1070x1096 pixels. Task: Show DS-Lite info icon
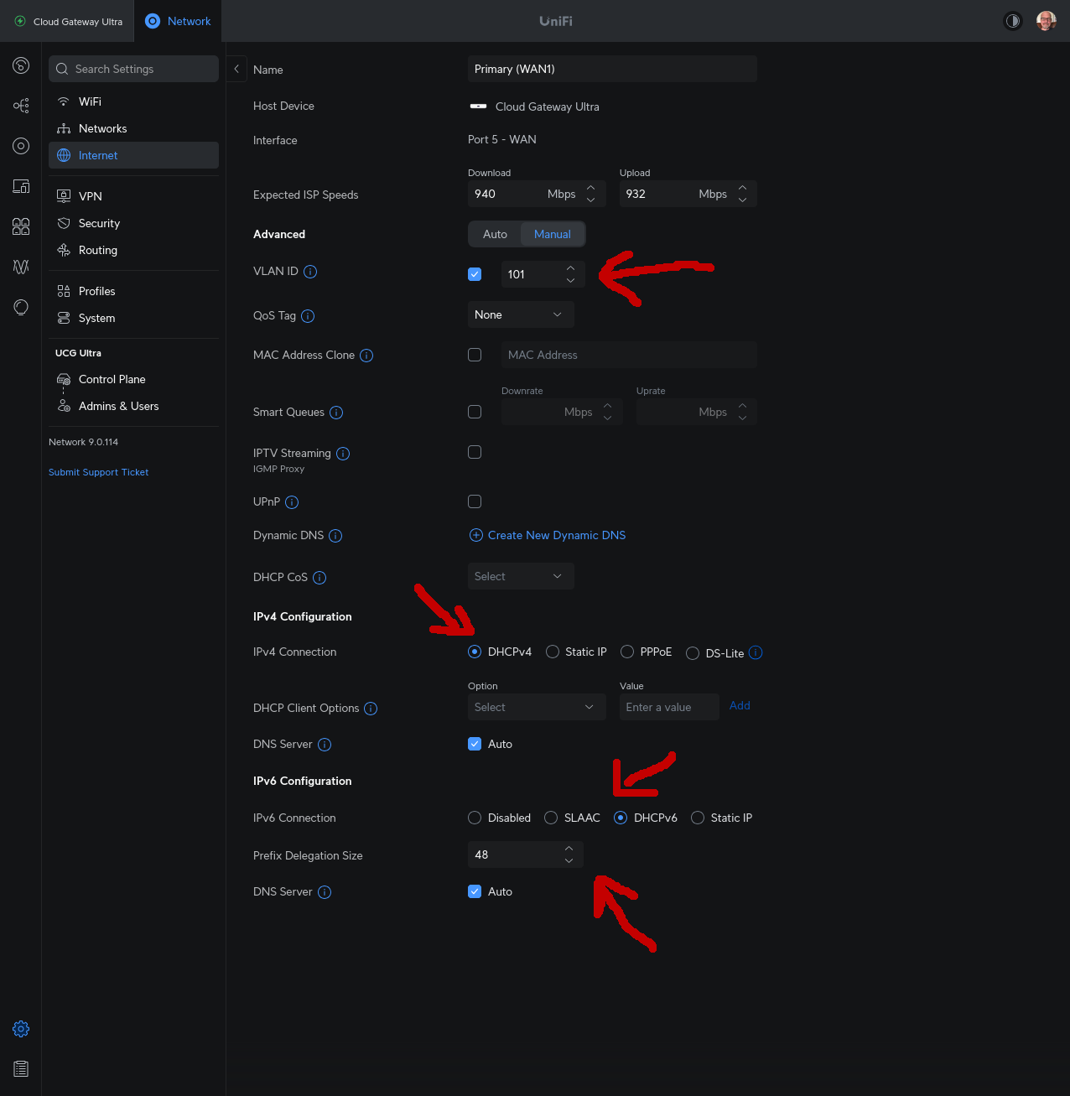[756, 652]
